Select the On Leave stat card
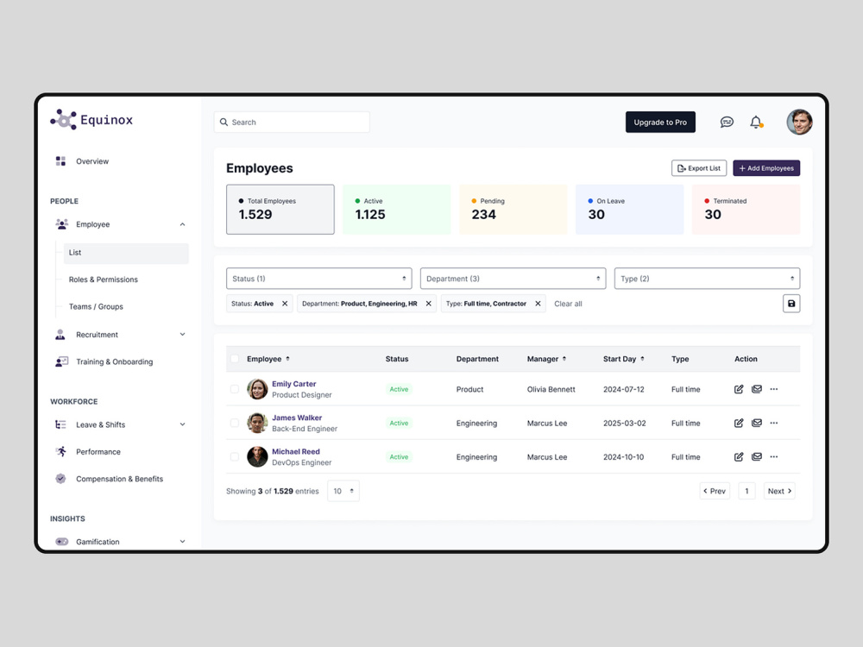Image resolution: width=863 pixels, height=647 pixels. tap(629, 209)
